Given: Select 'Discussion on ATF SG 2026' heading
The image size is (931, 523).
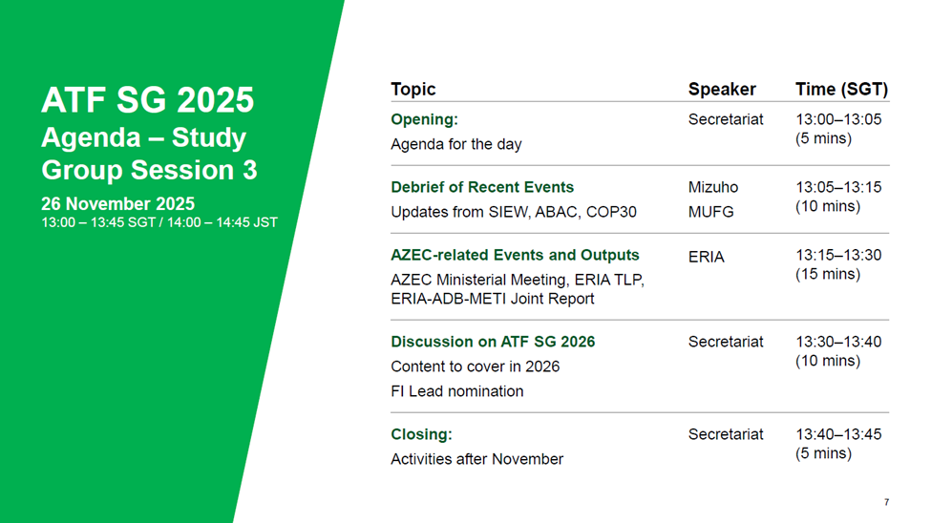Looking at the screenshot, I should 493,342.
